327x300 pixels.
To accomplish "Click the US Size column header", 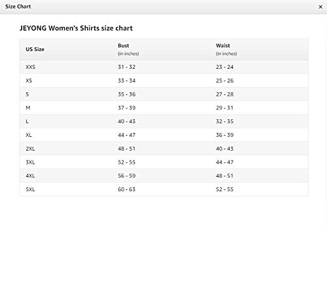I will pos(35,49).
